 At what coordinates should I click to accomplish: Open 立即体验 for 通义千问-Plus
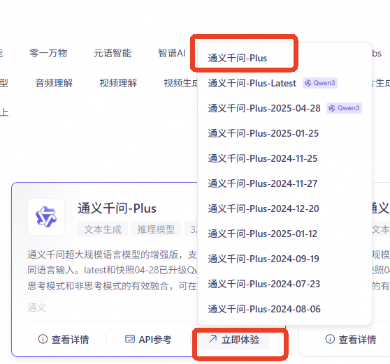click(234, 339)
